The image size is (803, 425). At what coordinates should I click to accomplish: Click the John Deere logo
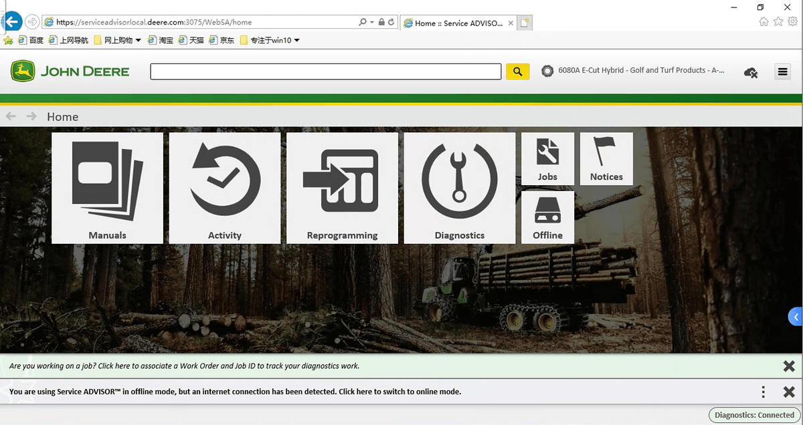coord(70,71)
